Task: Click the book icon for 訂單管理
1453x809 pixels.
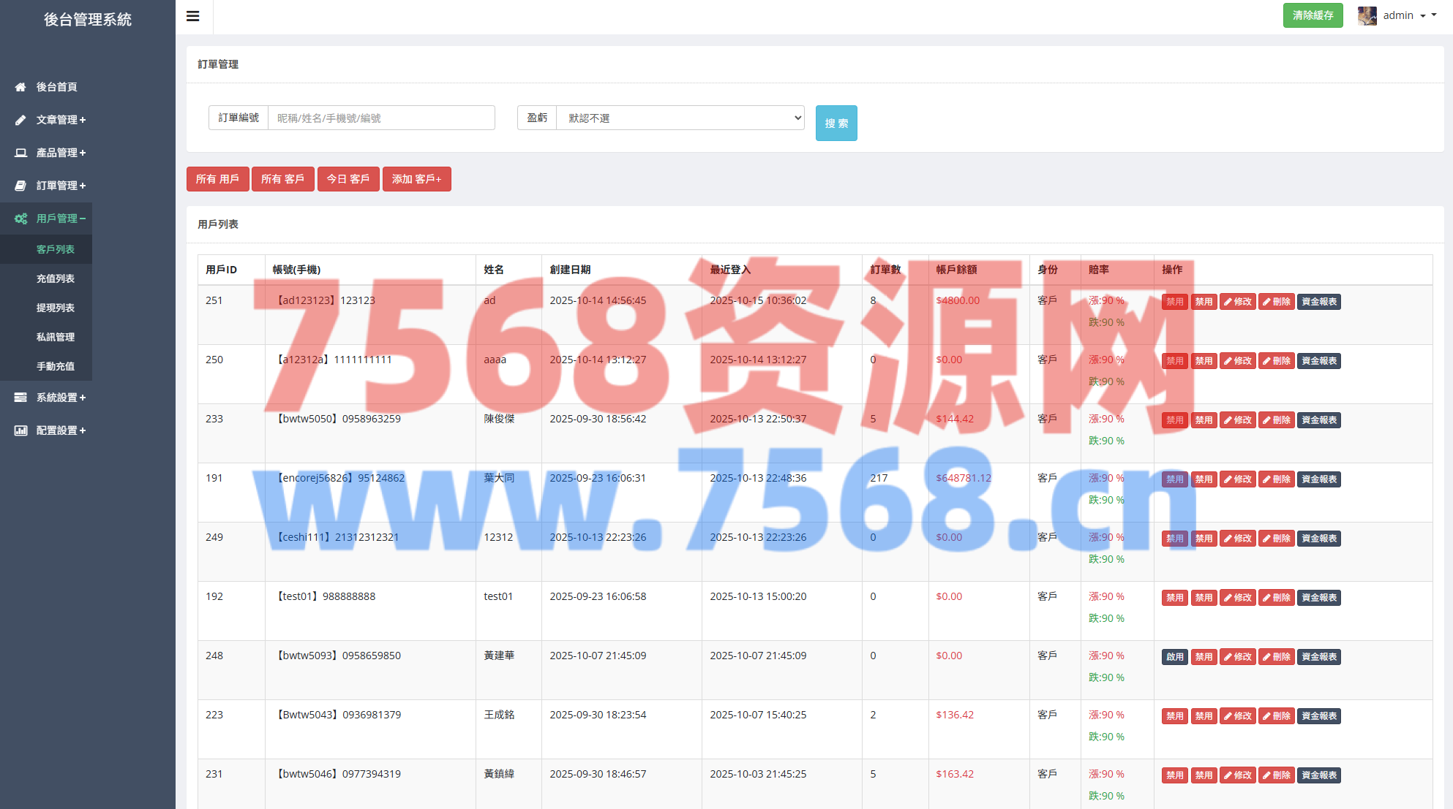Action: (x=20, y=186)
